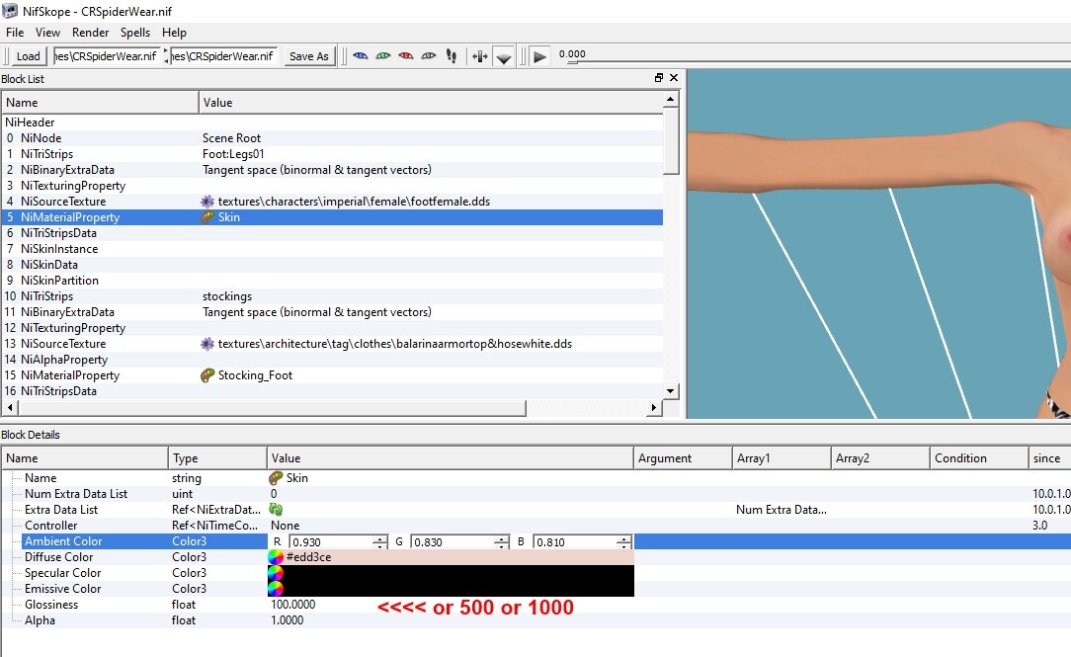Select the Diffuse Color row
Viewport: 1071px width, 657px height.
[x=535, y=557]
